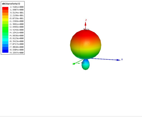142x117 pixels.
Task: Click the -5.6129e+000 legend value
Action: click(16, 38)
